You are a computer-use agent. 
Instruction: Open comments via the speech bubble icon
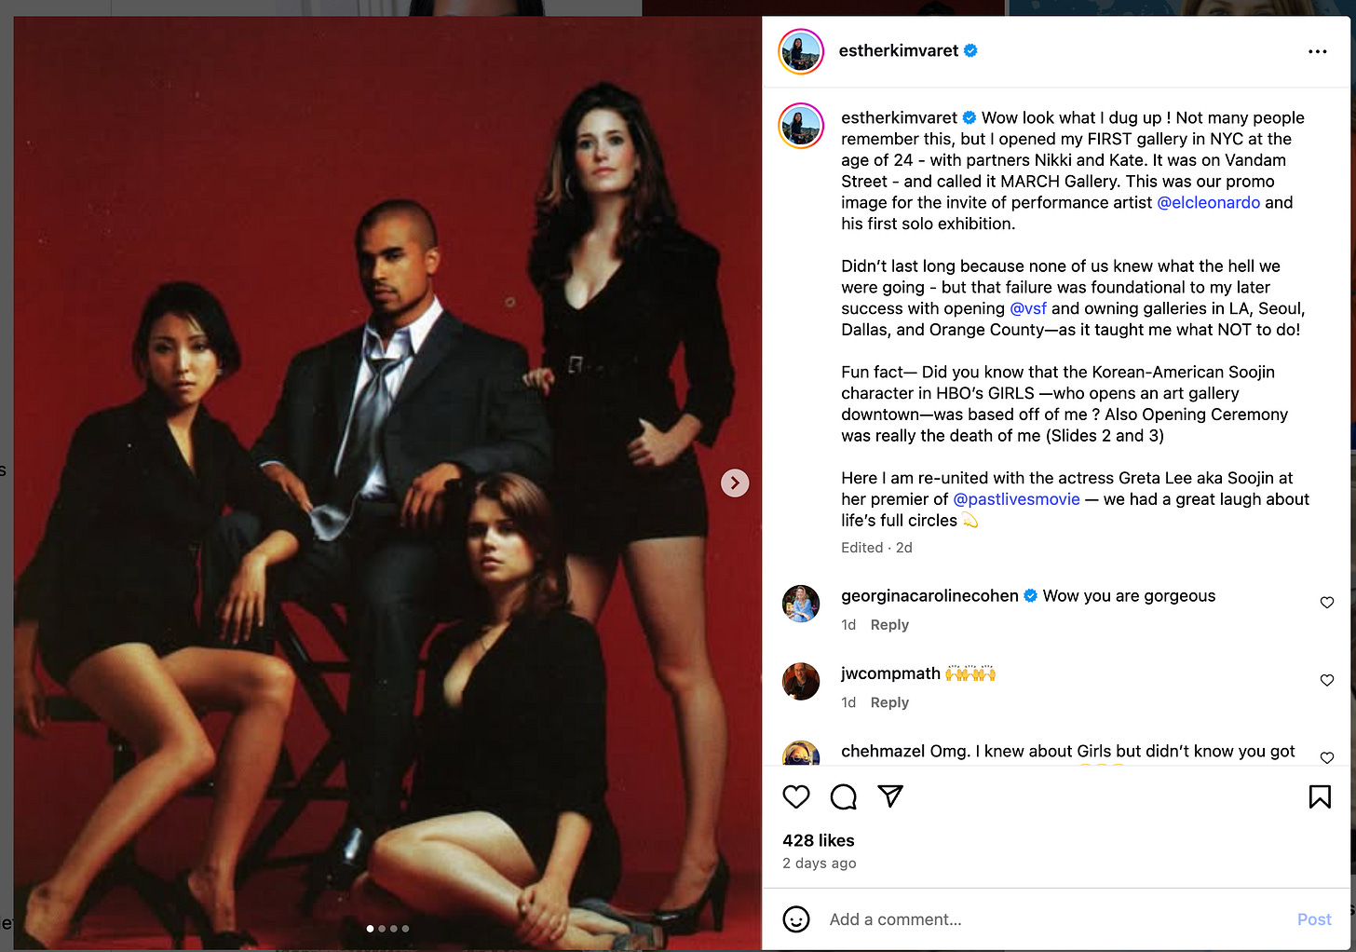(844, 796)
